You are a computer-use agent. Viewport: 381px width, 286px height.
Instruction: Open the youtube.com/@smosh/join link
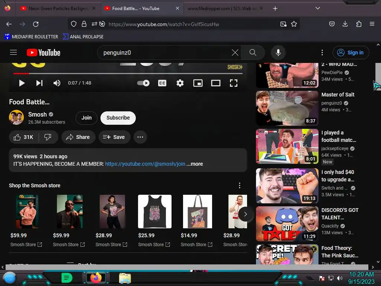coord(145,164)
